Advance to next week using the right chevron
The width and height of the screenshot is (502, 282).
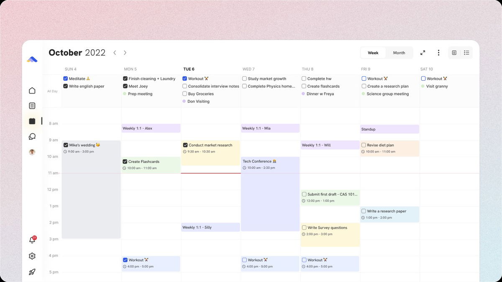point(125,53)
